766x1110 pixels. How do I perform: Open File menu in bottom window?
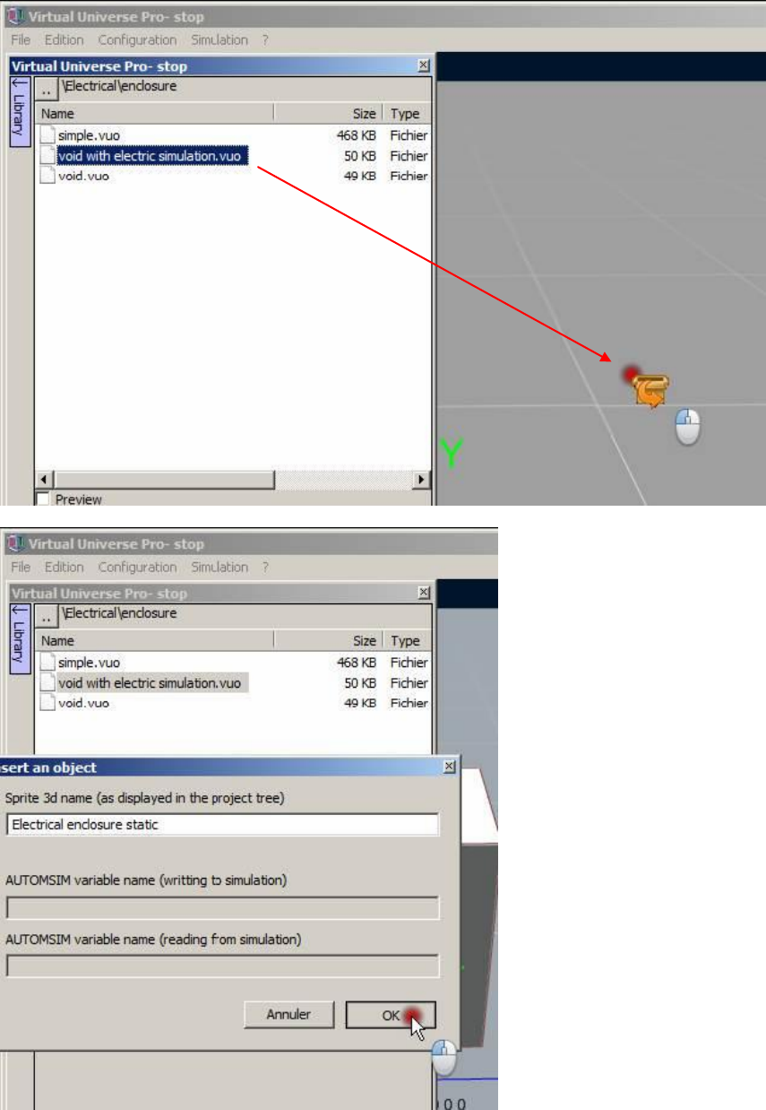pos(22,568)
